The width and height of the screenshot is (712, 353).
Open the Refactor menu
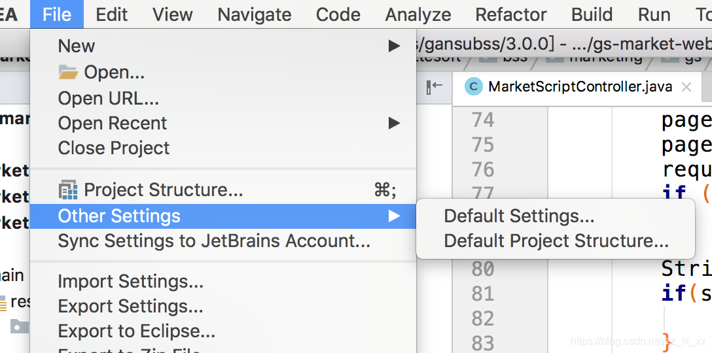click(511, 14)
